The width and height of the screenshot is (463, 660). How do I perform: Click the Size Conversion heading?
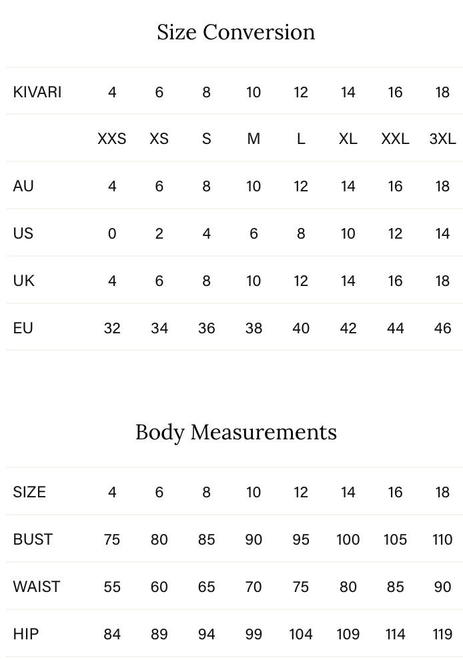[236, 32]
